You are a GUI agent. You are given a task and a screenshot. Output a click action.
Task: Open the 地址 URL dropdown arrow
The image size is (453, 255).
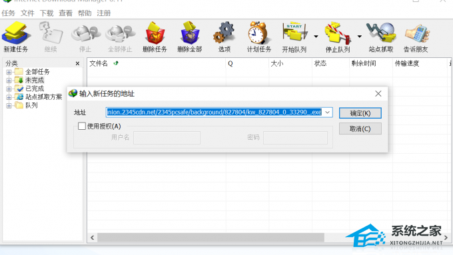click(327, 113)
